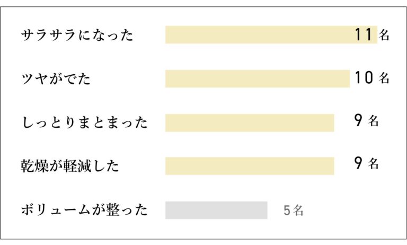Select the 11名 yellow bar
The height and width of the screenshot is (245, 407).
(271, 35)
